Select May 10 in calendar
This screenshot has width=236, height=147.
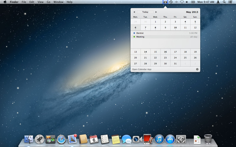pos(175,28)
